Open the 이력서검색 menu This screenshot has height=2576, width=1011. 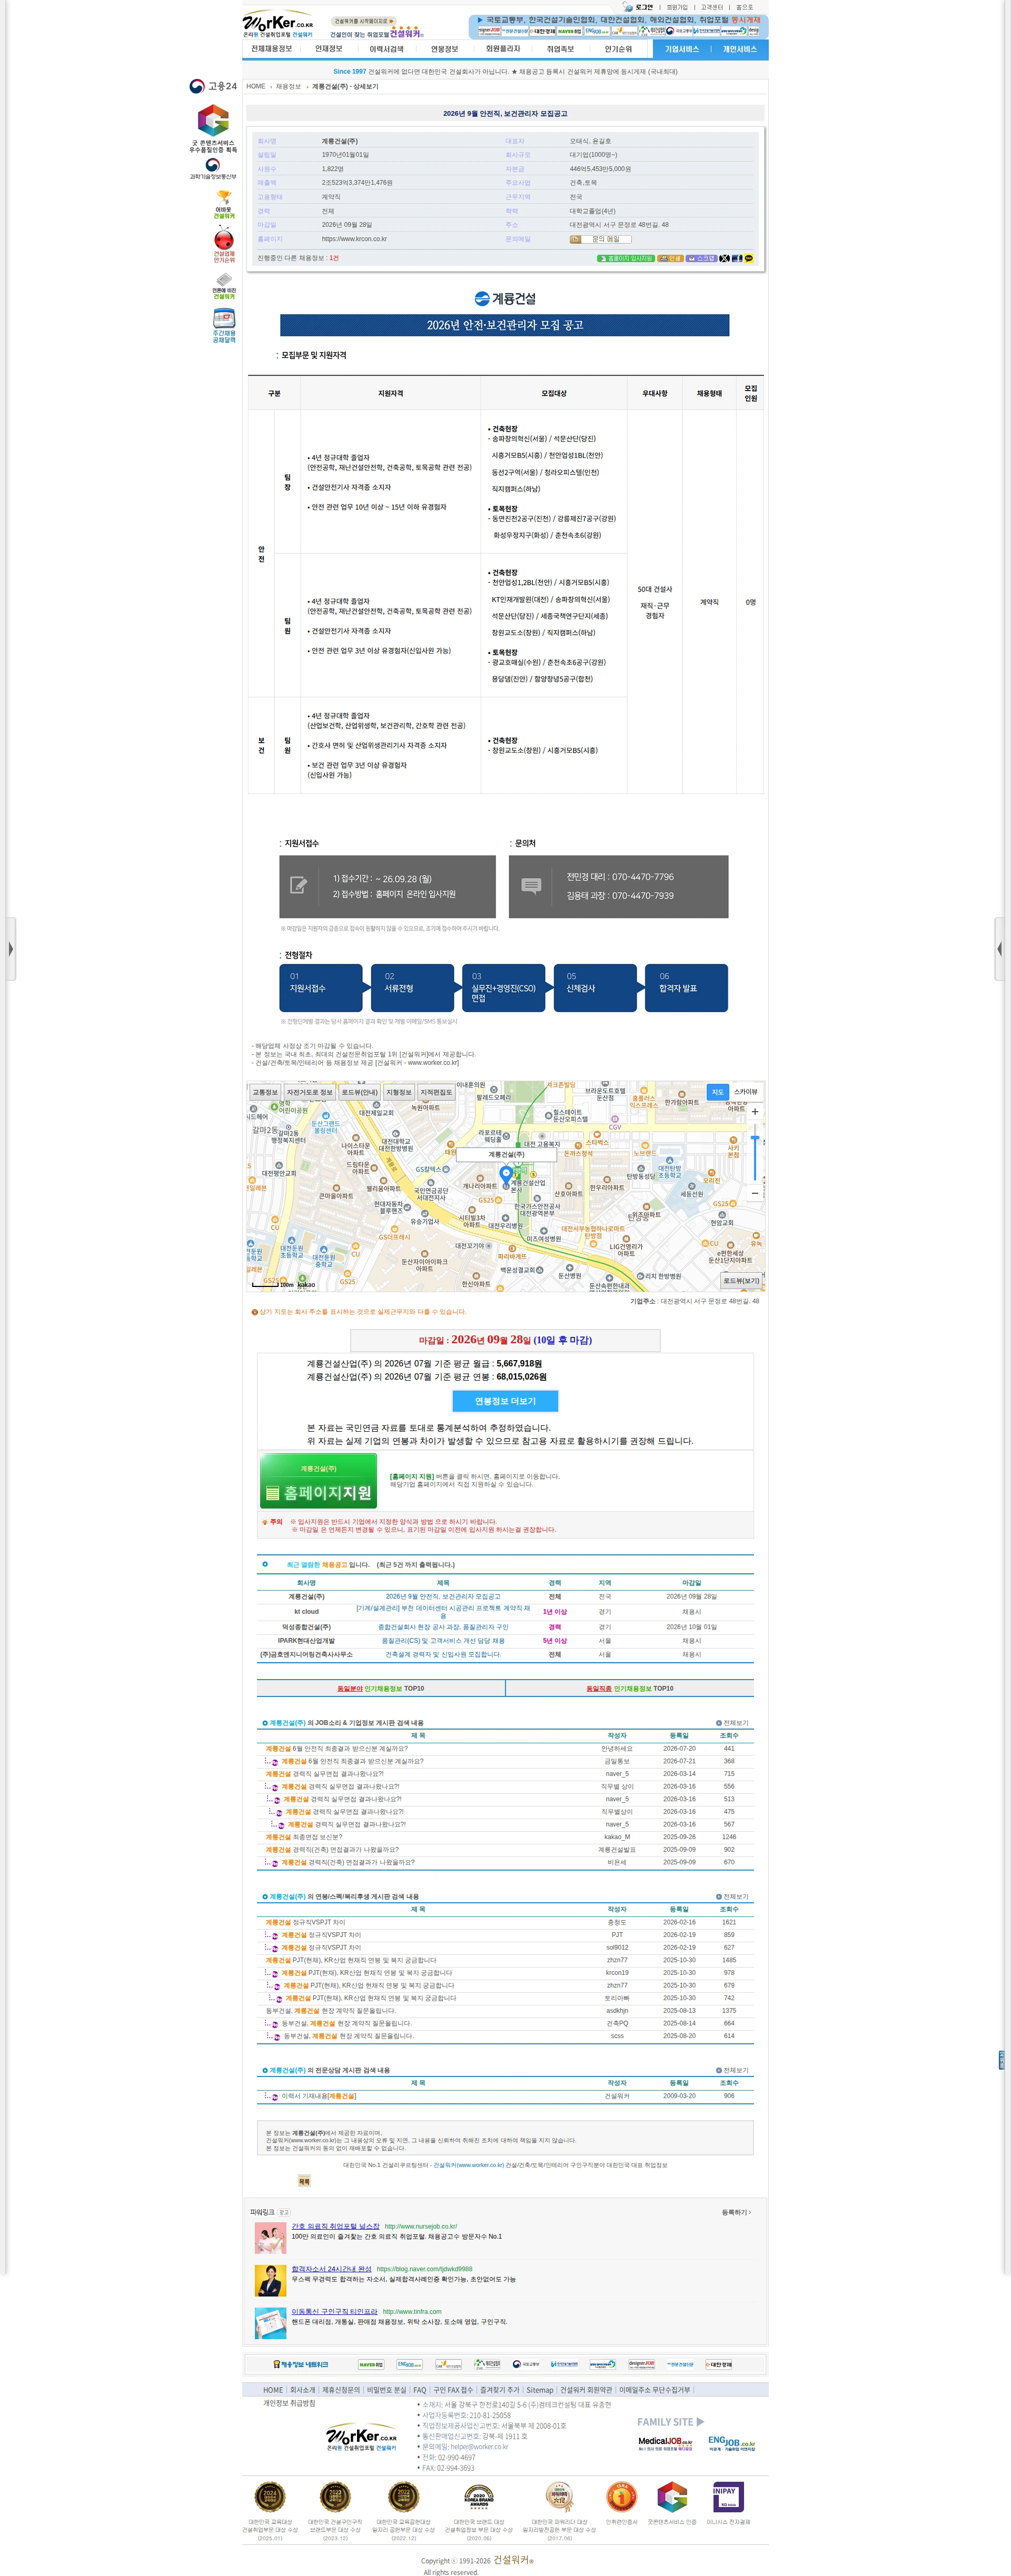click(x=386, y=49)
